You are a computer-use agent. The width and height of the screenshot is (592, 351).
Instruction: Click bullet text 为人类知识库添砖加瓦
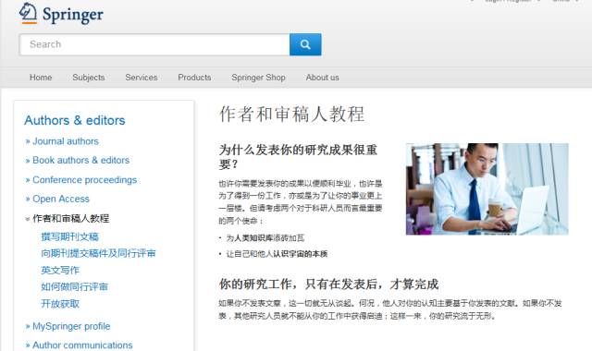[265, 238]
